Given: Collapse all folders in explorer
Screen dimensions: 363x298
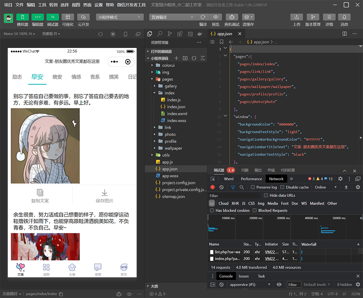Looking at the screenshot, I should pyautogui.click(x=202, y=58).
